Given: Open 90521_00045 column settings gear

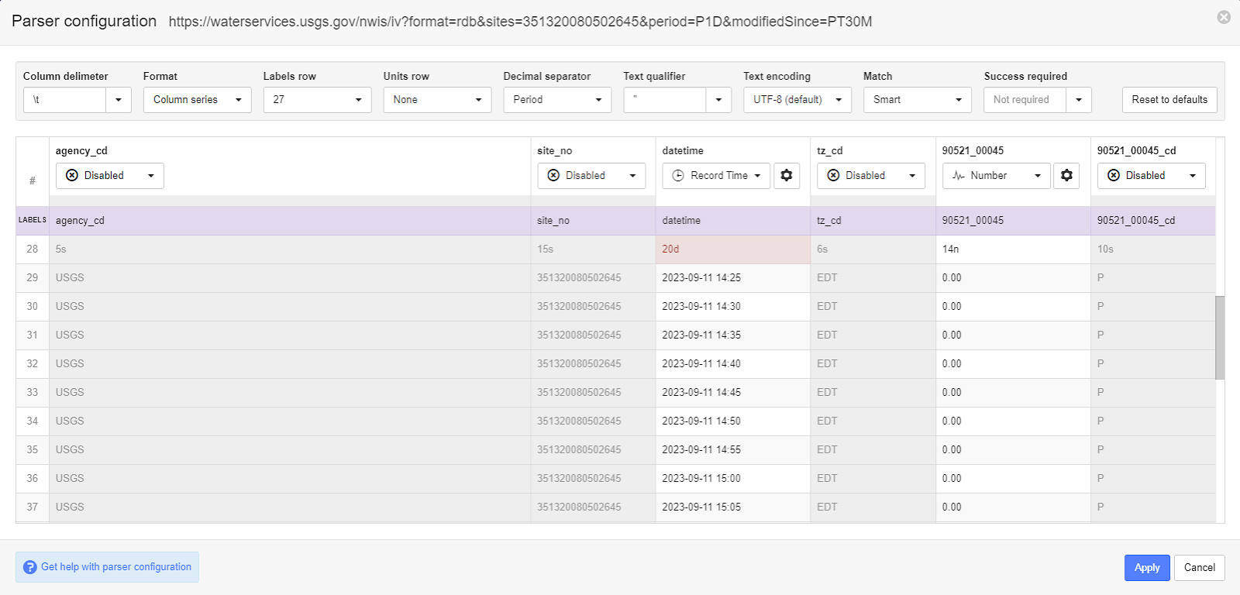Looking at the screenshot, I should [1066, 176].
